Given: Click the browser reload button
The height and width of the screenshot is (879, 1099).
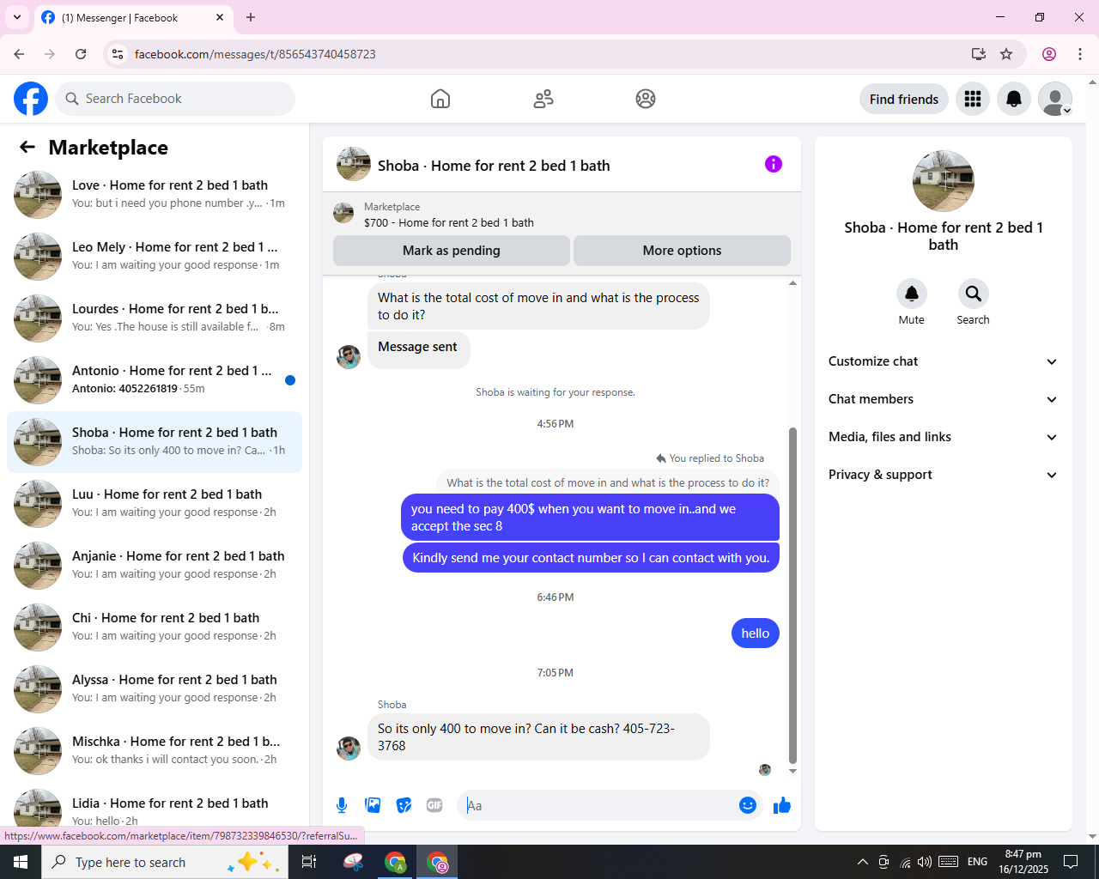Looking at the screenshot, I should coord(81,54).
